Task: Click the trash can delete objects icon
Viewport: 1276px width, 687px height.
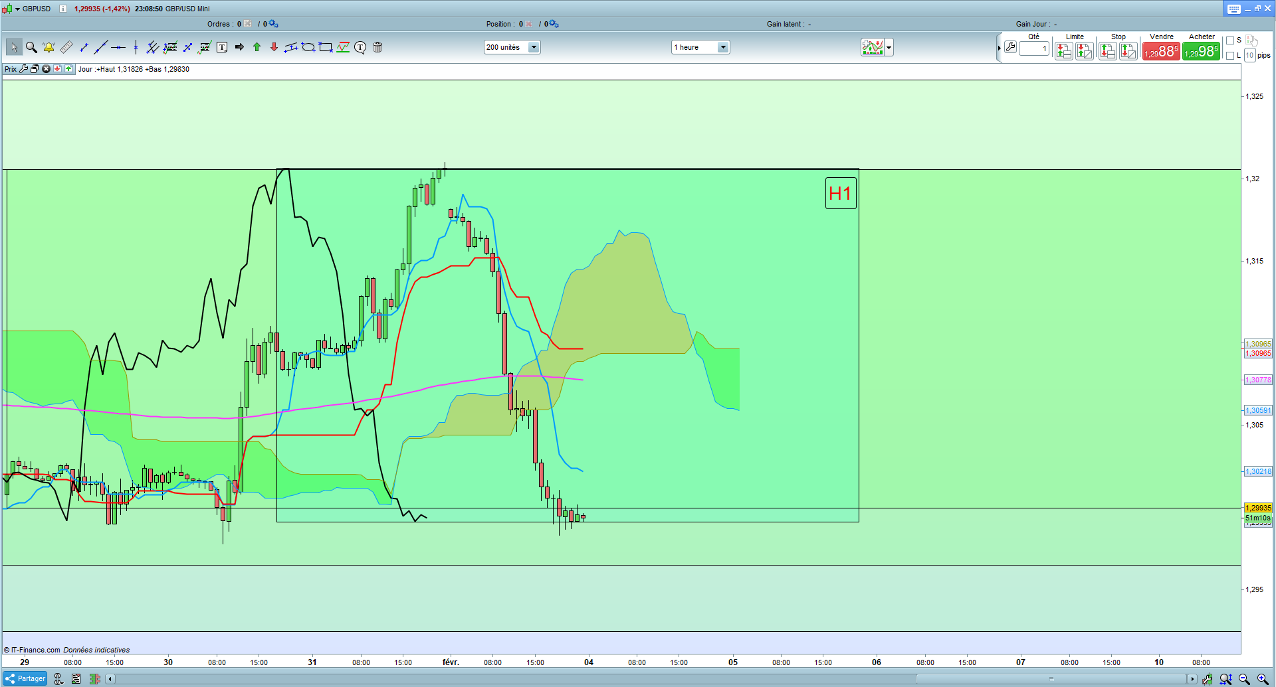Action: (x=377, y=47)
